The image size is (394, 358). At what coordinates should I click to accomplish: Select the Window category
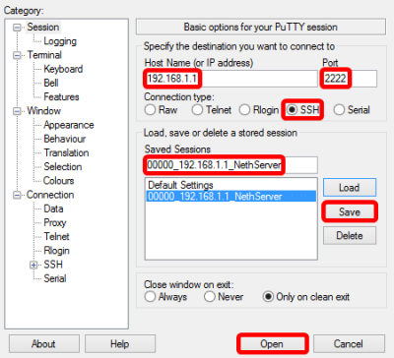(44, 111)
